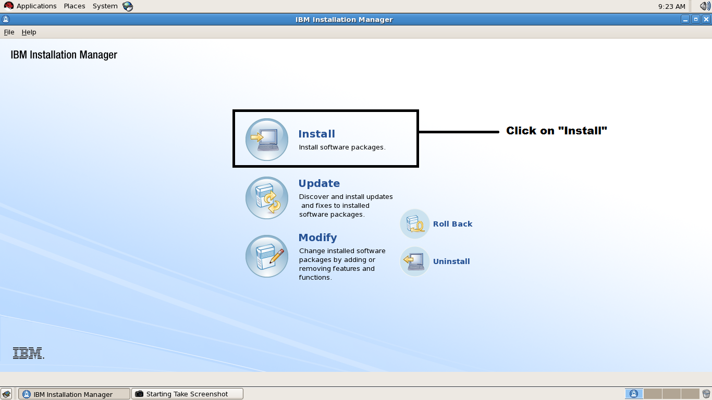The image size is (712, 400).
Task: Click the Show Desktop icon in bottom panel
Action: coord(6,394)
